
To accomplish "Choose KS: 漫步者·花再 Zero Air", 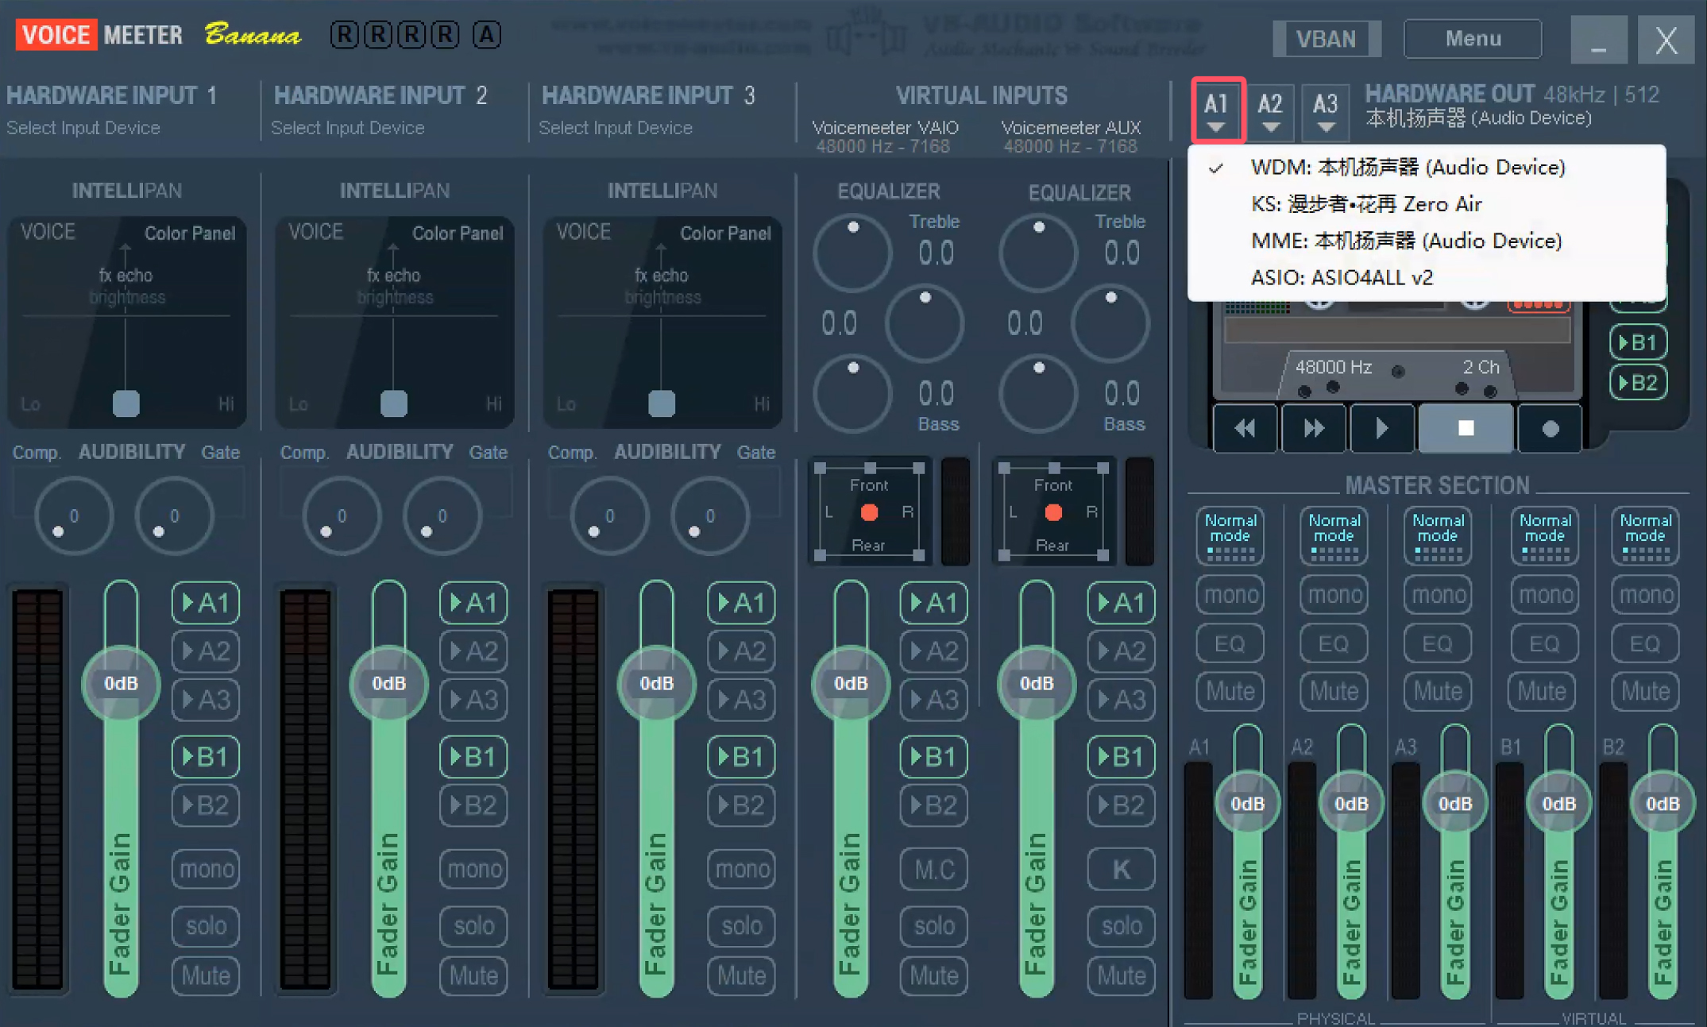I will pyautogui.click(x=1427, y=204).
